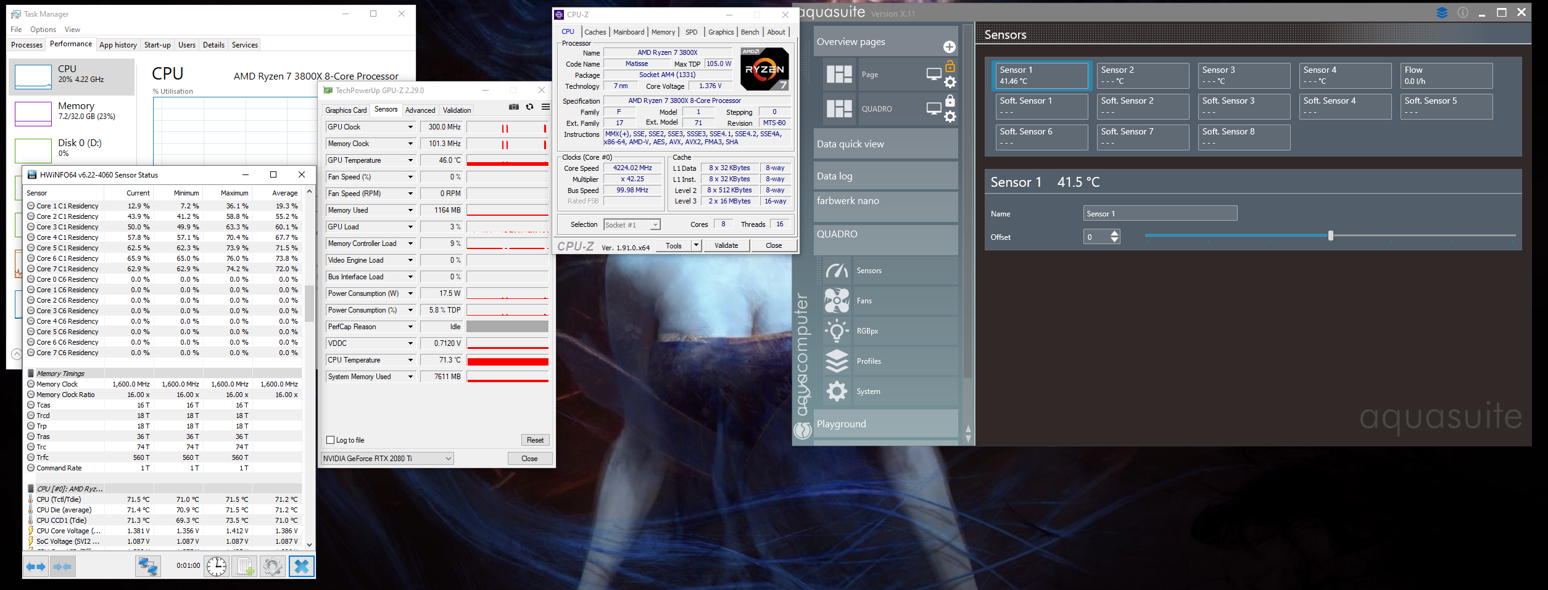Switch to the Graphics Card tab in GPU-Z
This screenshot has height=590, width=1548.
pyautogui.click(x=346, y=110)
